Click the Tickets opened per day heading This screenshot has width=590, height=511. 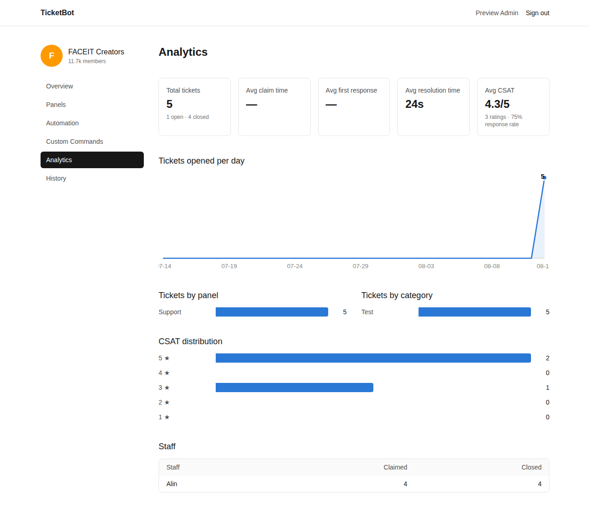click(201, 161)
